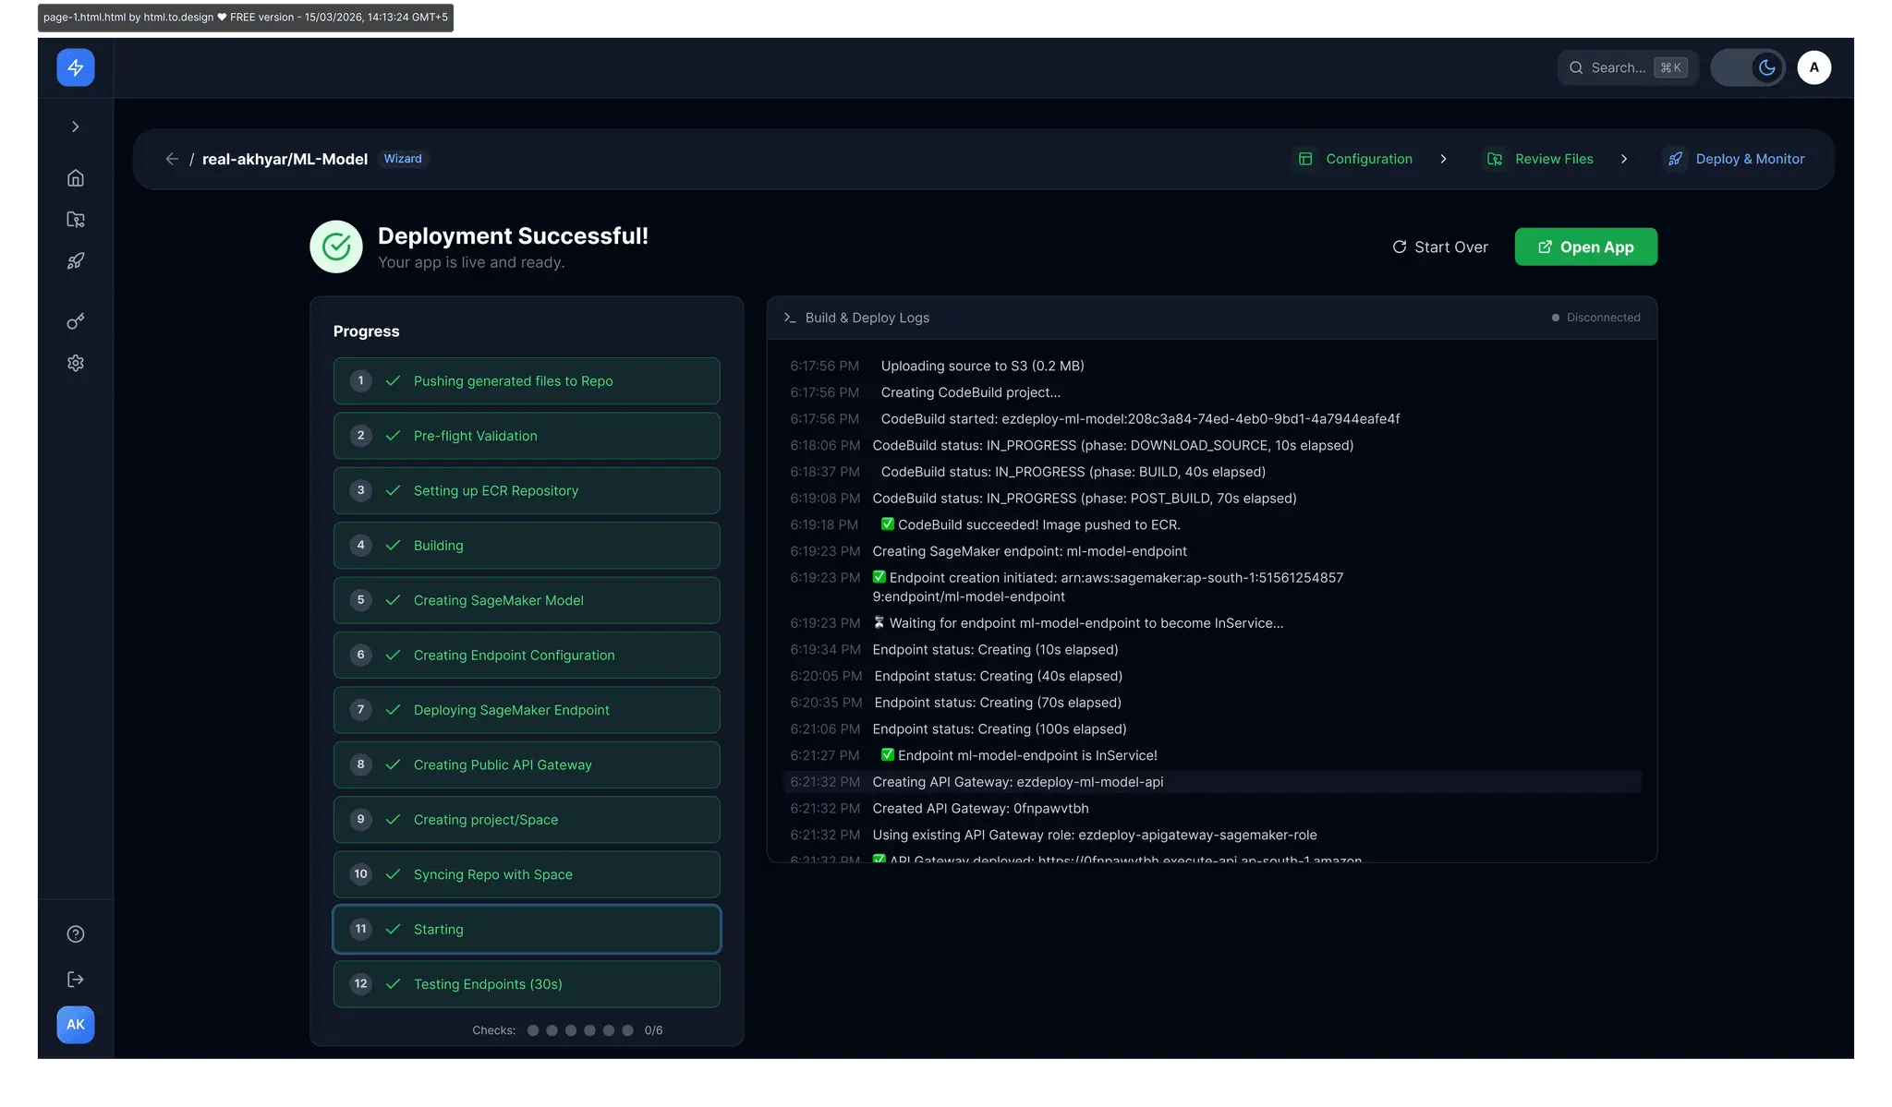Select step 10 Syncing Repo with Space

point(527,874)
